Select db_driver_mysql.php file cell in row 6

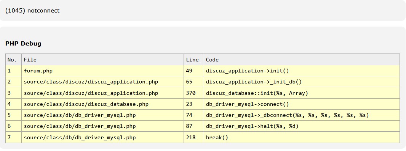(102, 126)
